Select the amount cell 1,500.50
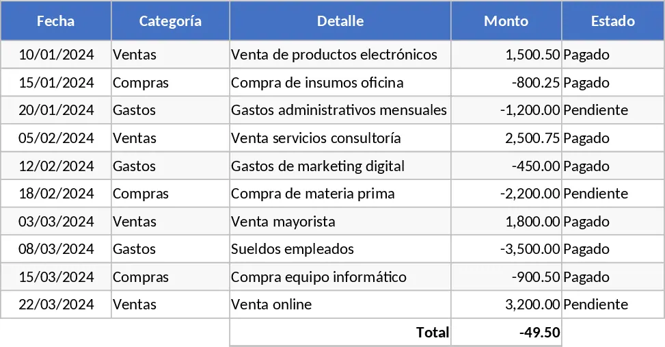Image resolution: width=665 pixels, height=347 pixels. (506, 54)
